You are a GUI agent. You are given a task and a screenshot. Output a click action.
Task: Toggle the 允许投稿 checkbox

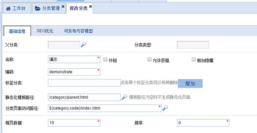point(150,60)
